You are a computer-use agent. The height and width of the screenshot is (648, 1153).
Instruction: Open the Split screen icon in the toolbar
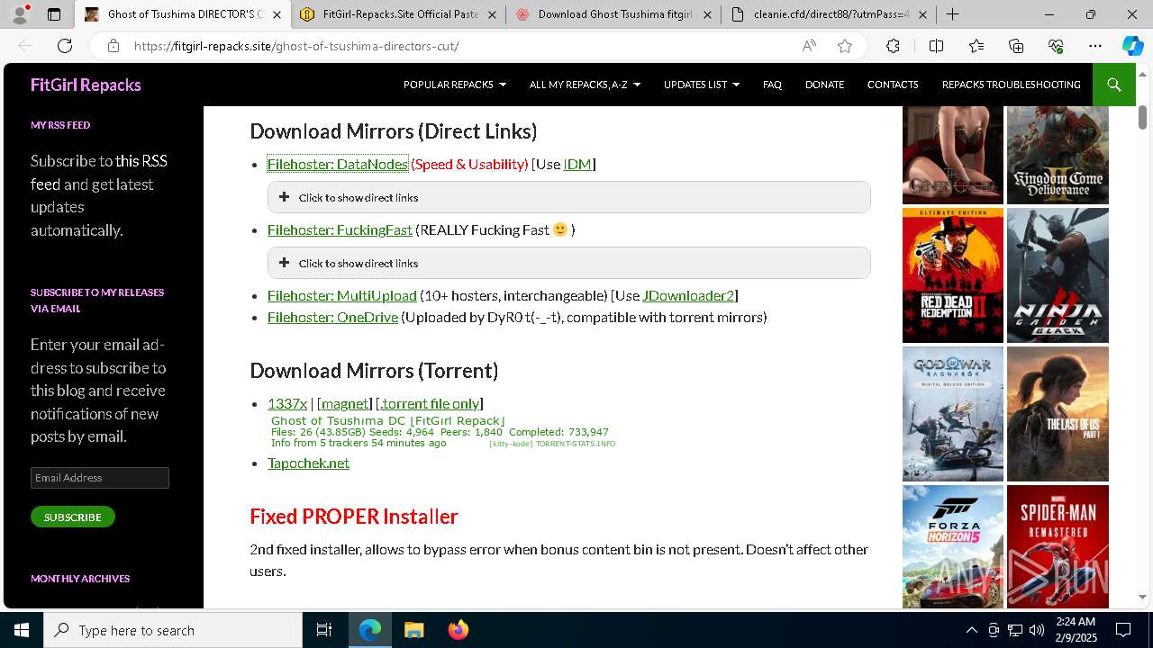coord(936,46)
